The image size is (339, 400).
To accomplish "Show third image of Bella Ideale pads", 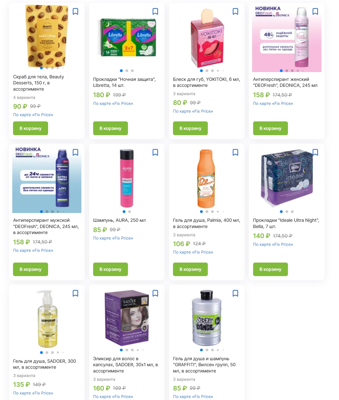I will (x=292, y=212).
